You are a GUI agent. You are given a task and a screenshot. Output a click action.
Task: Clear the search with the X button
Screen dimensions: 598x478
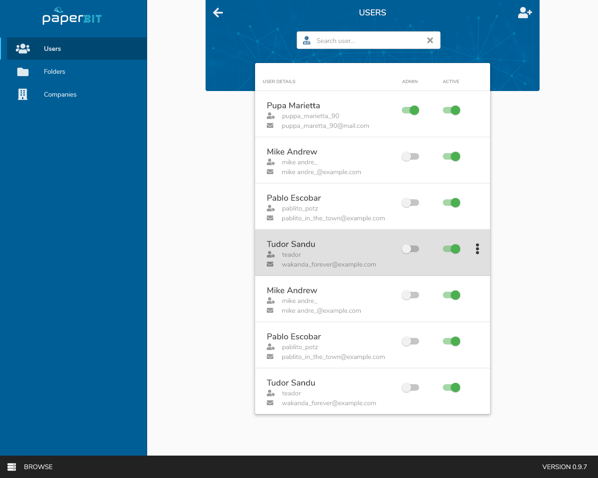(430, 40)
